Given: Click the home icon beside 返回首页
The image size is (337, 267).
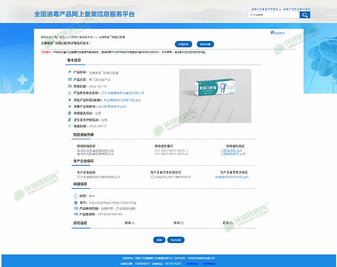Looking at the screenshot, I should point(272,32).
